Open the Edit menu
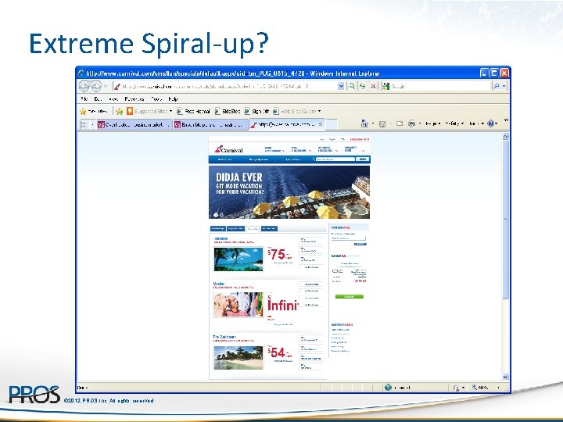 tap(98, 98)
